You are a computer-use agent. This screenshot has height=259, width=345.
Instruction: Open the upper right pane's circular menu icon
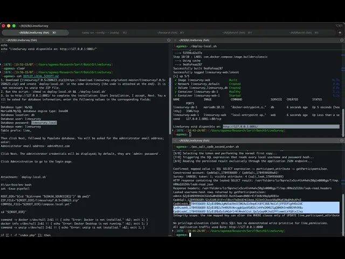342,40
